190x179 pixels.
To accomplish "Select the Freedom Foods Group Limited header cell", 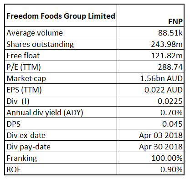I will [61, 15].
